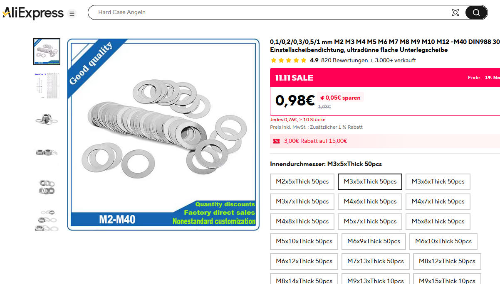Select the third thumbnail with washer on nut

click(47, 118)
